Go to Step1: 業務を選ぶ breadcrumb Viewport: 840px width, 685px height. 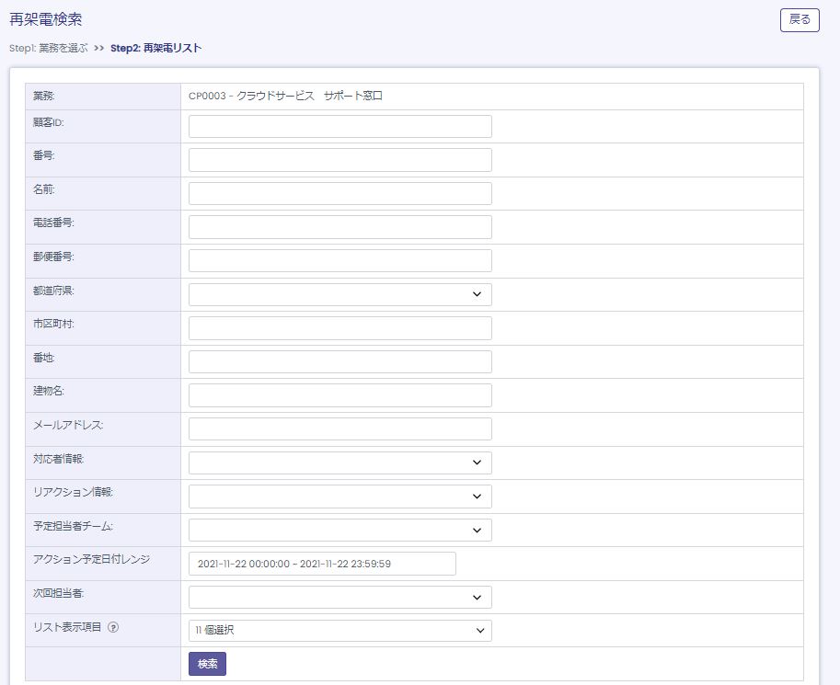(x=49, y=48)
